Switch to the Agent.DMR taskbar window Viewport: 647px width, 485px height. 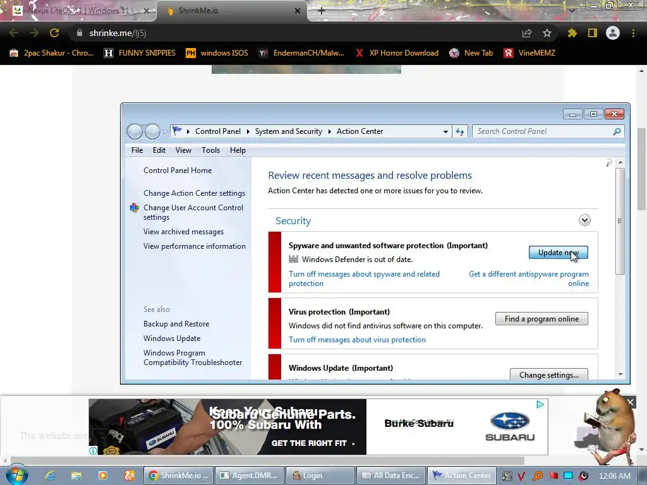click(249, 476)
